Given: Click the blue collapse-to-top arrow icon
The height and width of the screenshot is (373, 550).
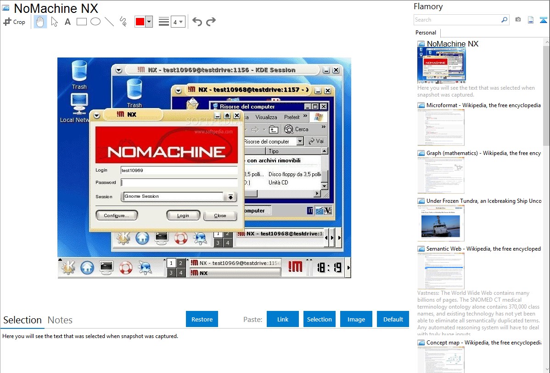Looking at the screenshot, I should coord(544,20).
